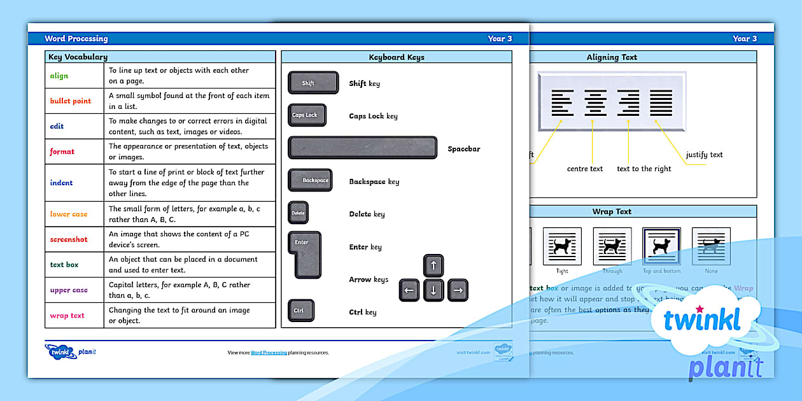Select the Top and bottom wrap thumbnail
Image resolution: width=802 pixels, height=401 pixels.
pyautogui.click(x=661, y=246)
